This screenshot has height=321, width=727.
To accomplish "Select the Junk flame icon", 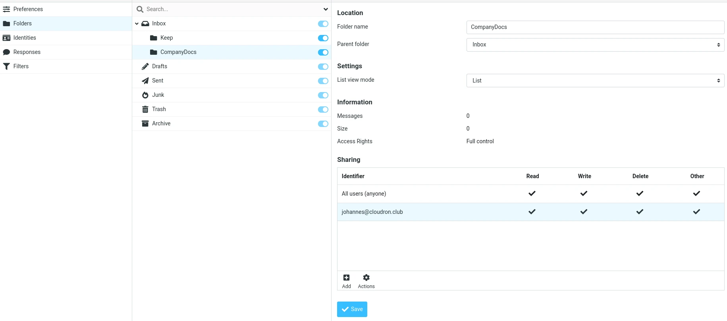I will 145,95.
